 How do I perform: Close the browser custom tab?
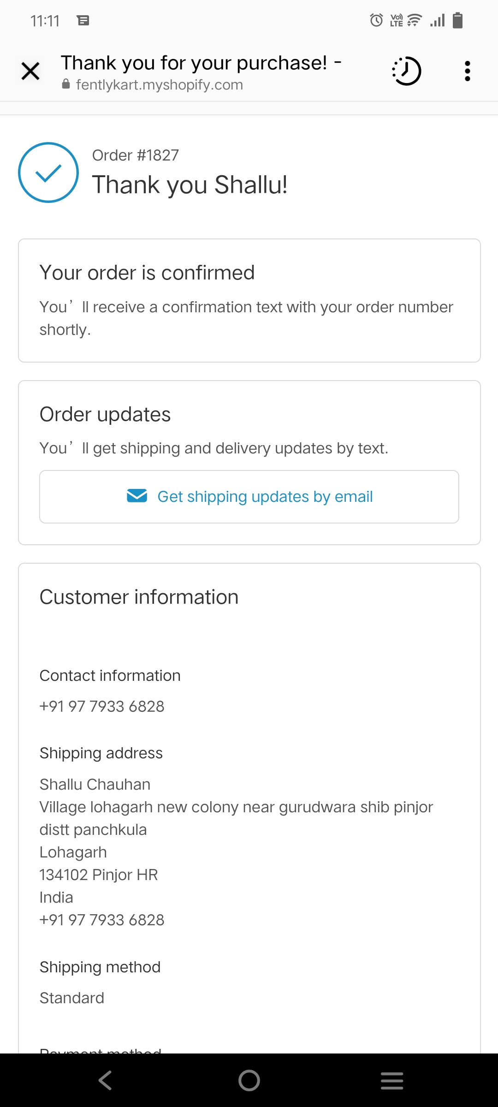(x=30, y=71)
